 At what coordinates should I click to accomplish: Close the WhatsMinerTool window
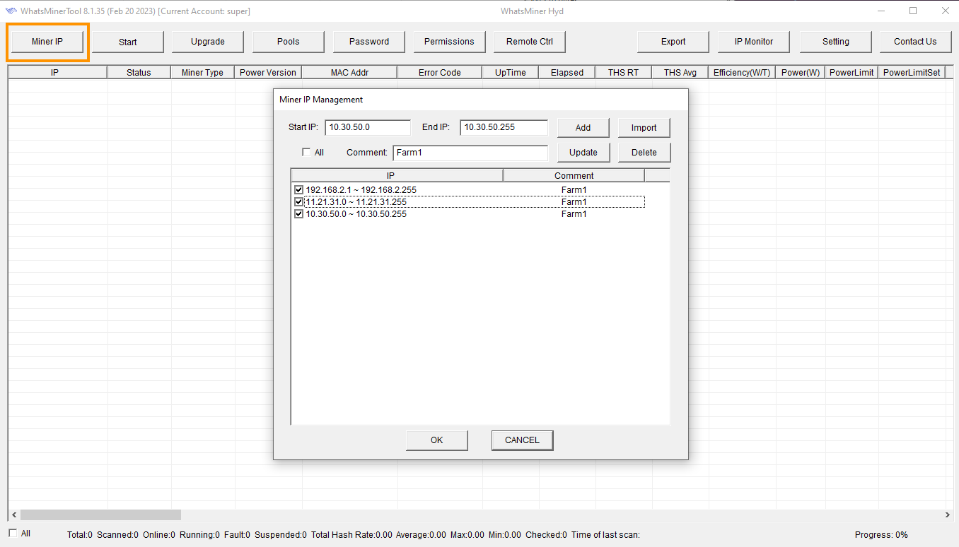(946, 11)
